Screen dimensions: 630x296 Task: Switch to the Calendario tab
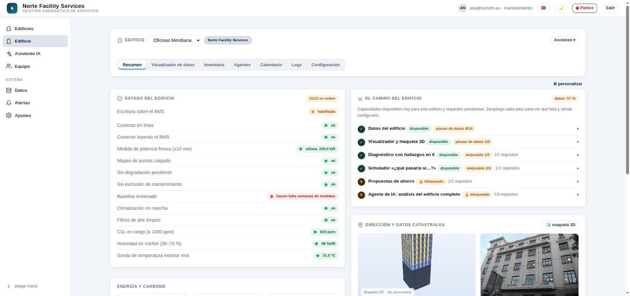click(271, 65)
